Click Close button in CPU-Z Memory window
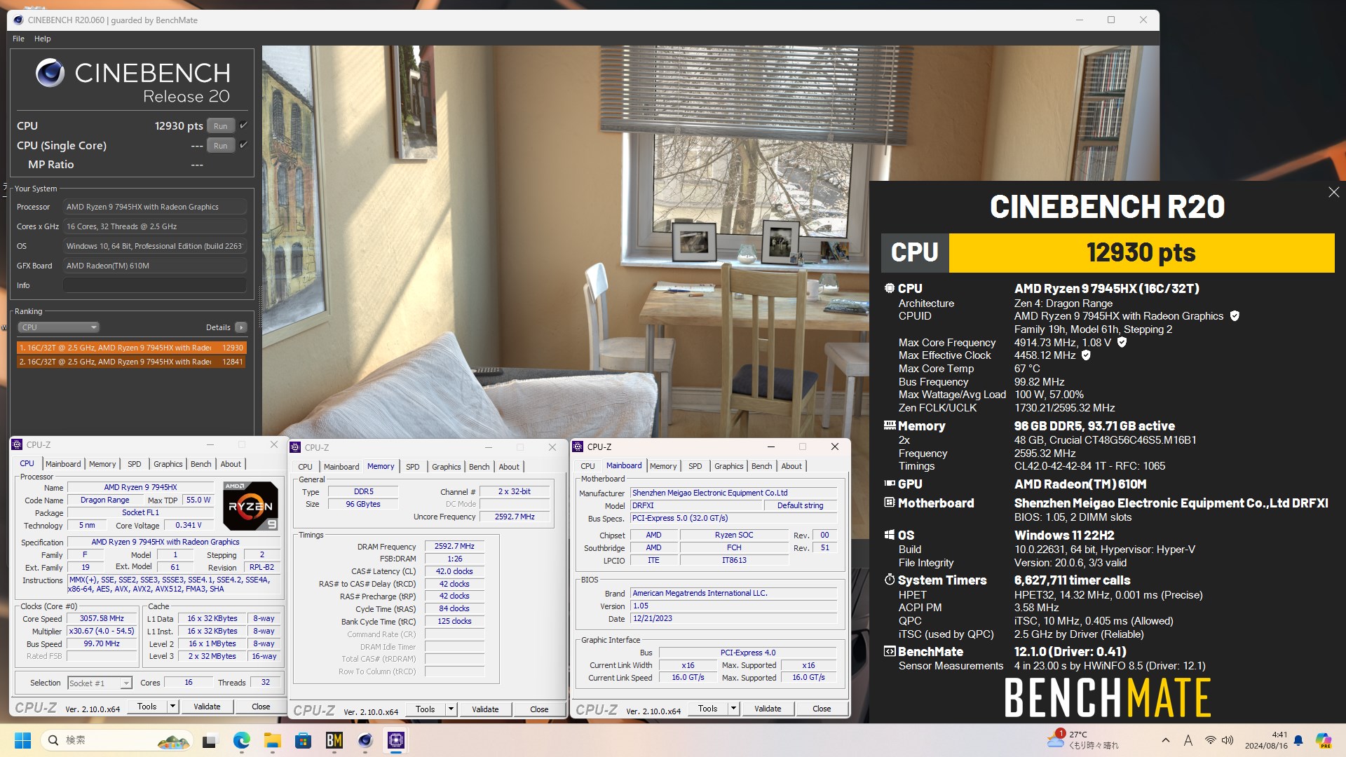The image size is (1346, 757). pos(539,709)
